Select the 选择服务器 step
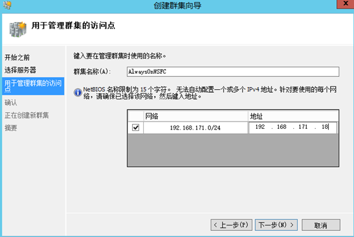 [20, 70]
